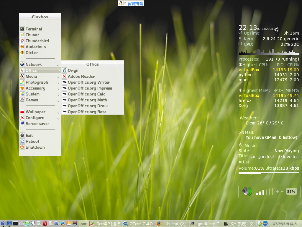Increase volume with the plus button
302x227 pixels.
(277, 191)
